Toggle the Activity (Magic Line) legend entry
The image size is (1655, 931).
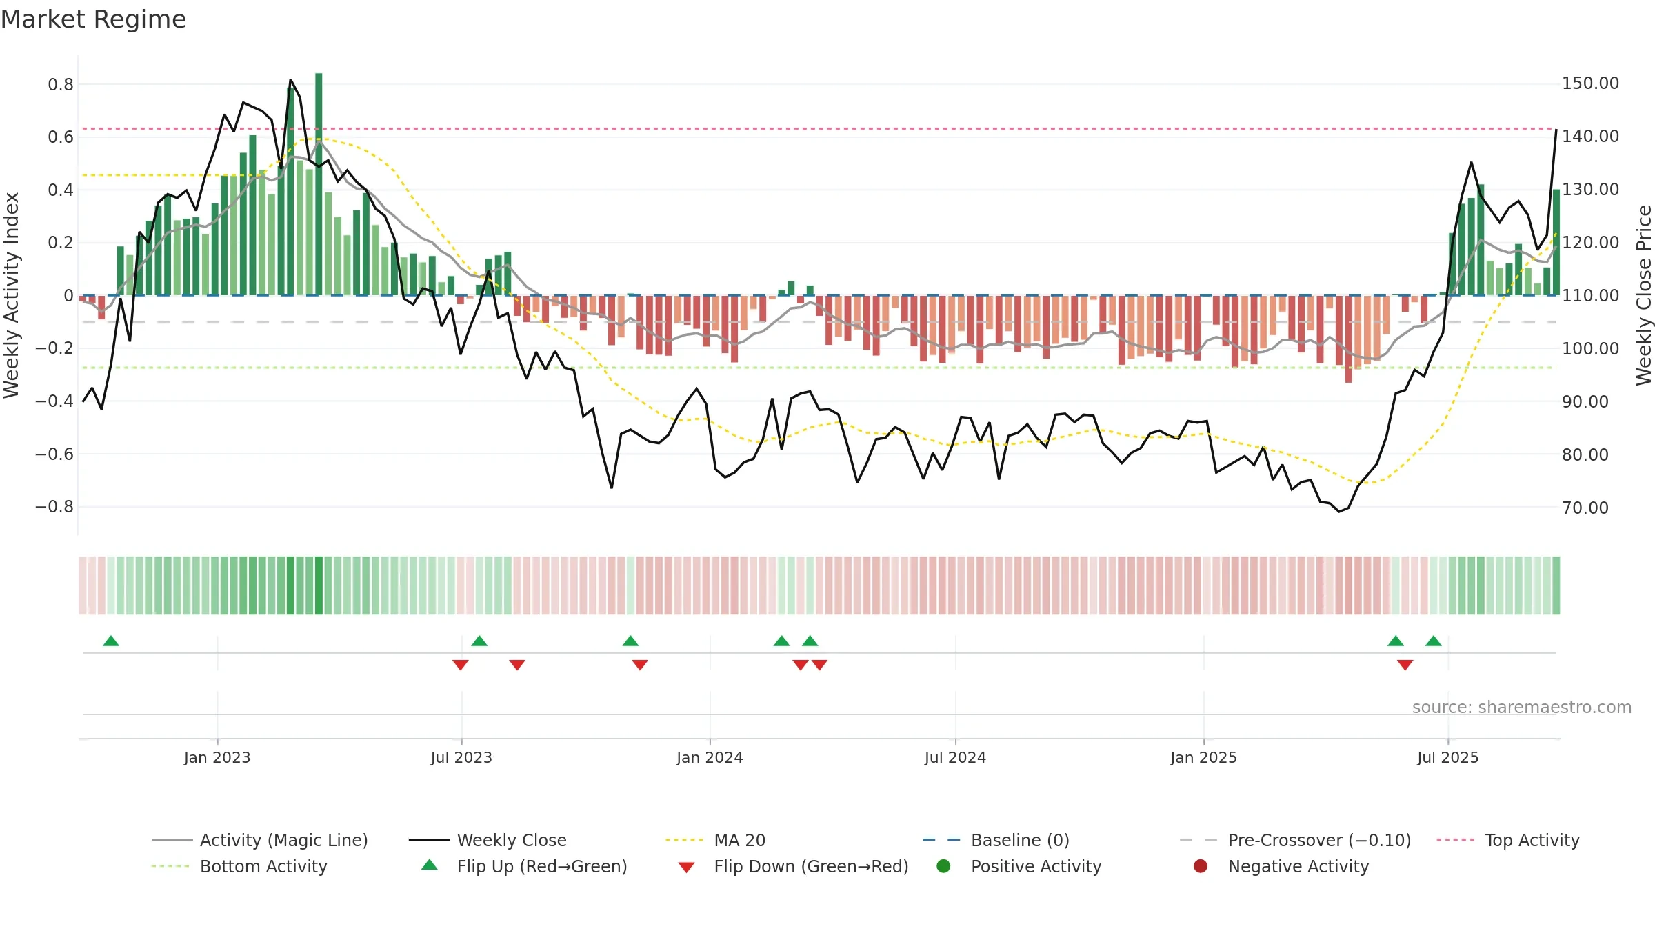tap(260, 840)
